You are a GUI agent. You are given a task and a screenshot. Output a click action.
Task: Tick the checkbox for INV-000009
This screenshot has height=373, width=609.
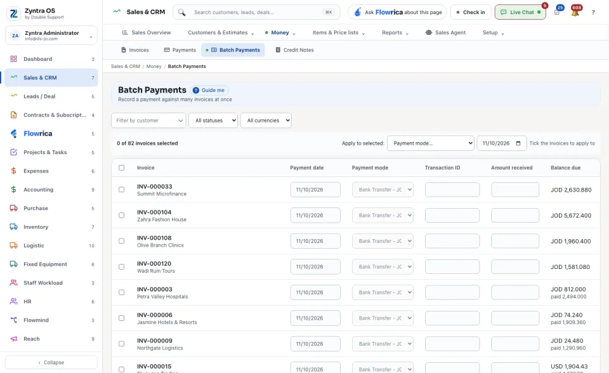122,344
